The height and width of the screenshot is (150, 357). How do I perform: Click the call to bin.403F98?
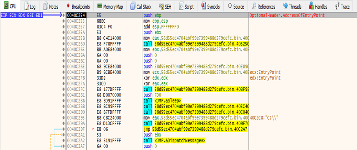tap(196, 89)
